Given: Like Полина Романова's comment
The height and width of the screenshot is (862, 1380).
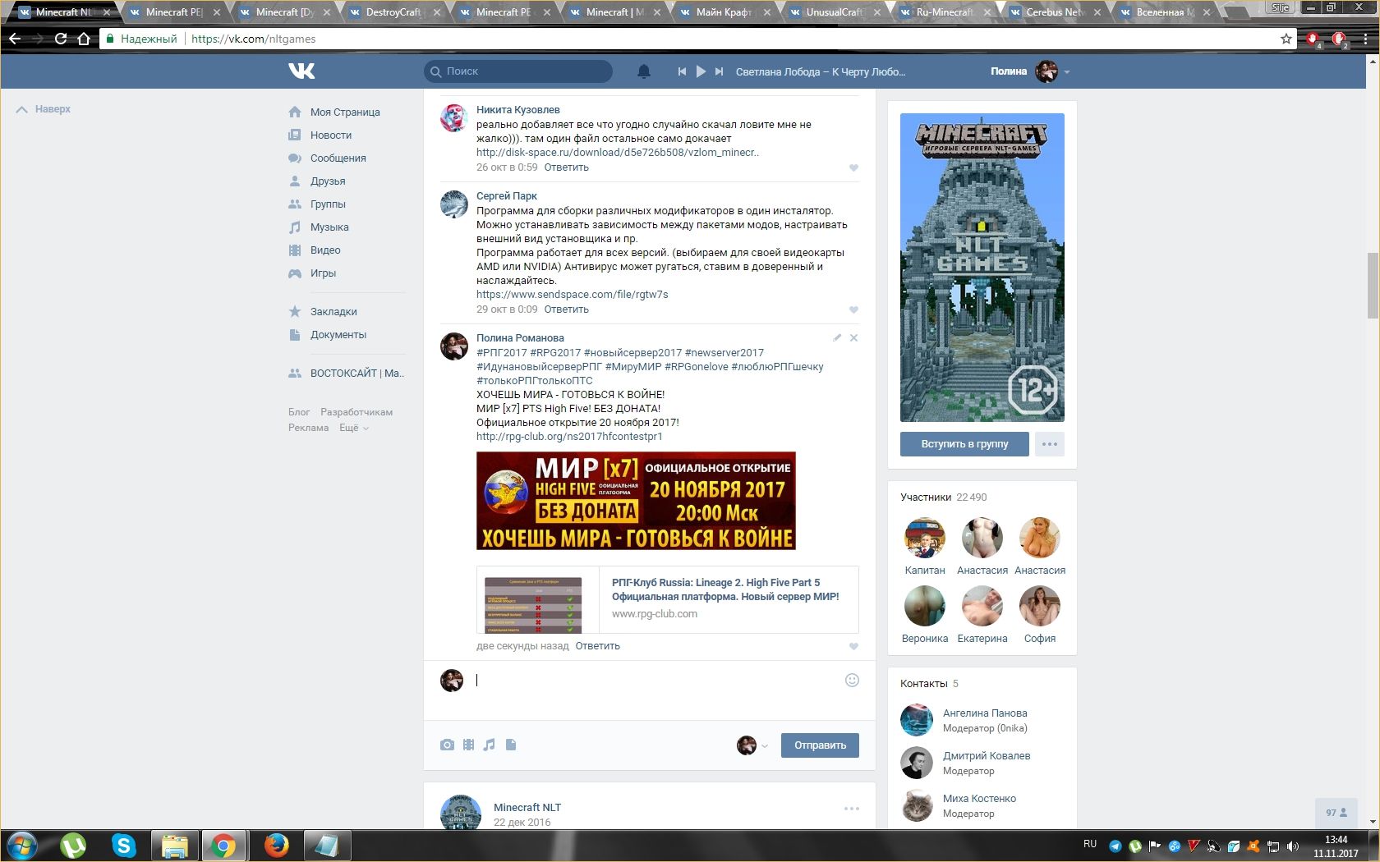Looking at the screenshot, I should click(853, 647).
